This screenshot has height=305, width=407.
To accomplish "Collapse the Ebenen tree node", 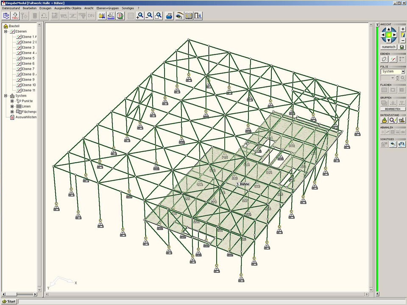I will pos(6,31).
